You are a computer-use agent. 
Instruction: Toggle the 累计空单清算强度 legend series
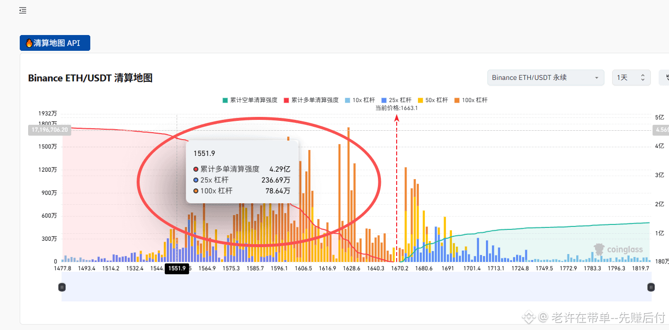250,100
